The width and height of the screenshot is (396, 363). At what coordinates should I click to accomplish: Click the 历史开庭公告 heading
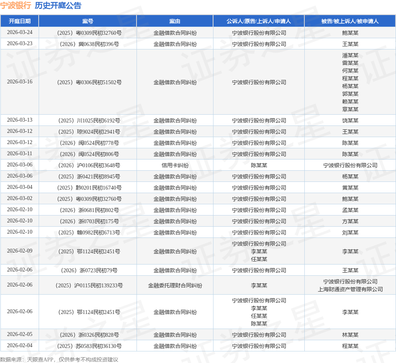(x=58, y=5)
